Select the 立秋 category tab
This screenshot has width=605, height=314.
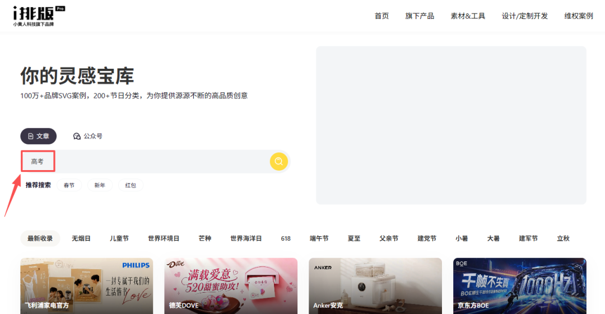pyautogui.click(x=564, y=238)
